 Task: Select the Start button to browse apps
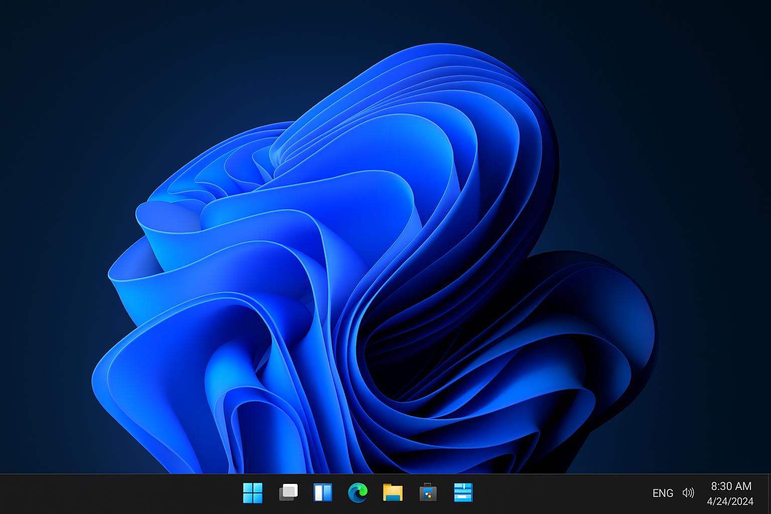coord(252,493)
